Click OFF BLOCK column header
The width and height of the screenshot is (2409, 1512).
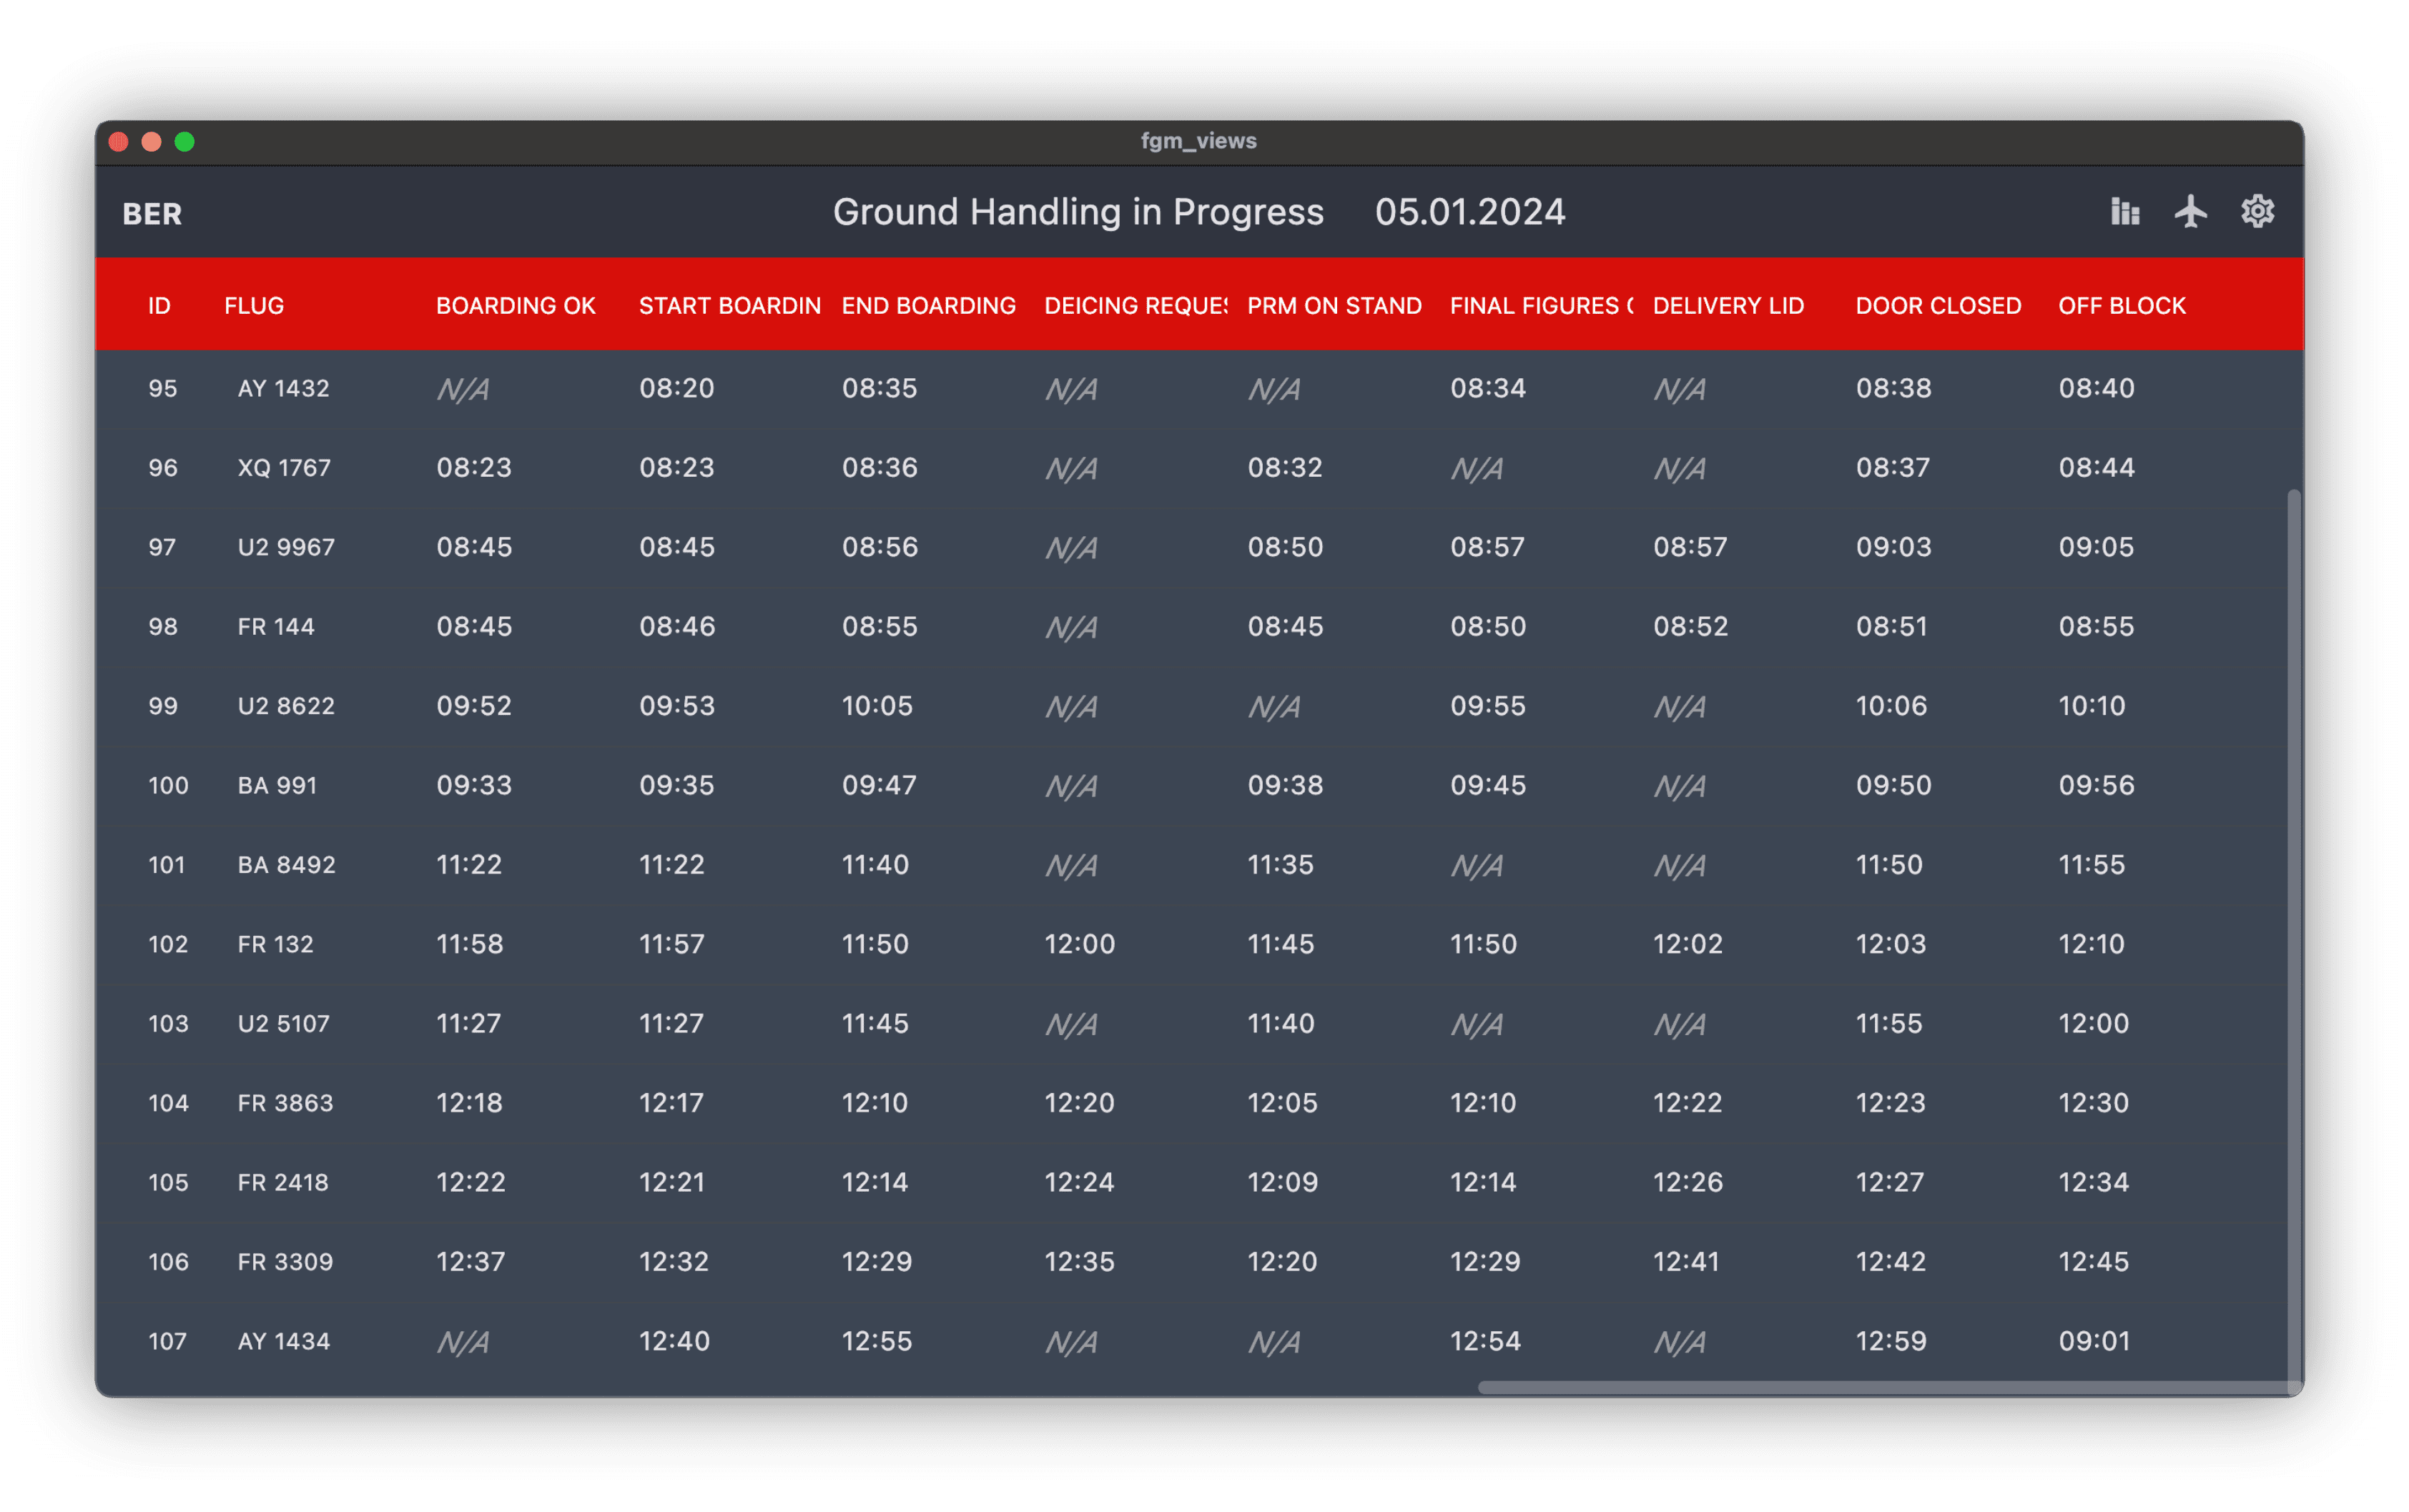2122,306
